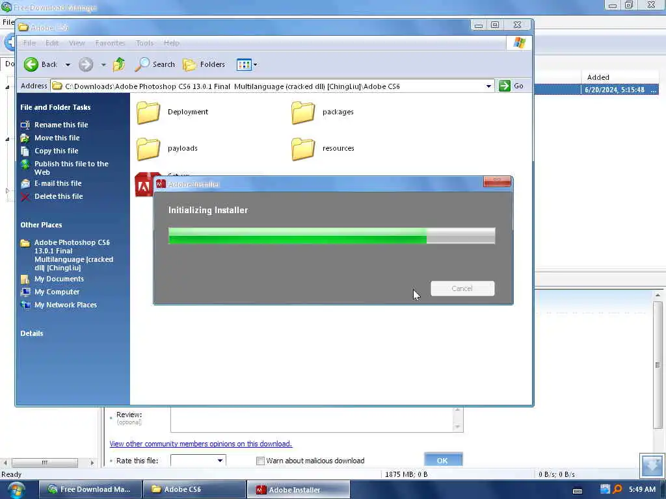Viewport: 666px width, 499px height.
Task: Open the Favorites menu in Explorer
Action: (110, 44)
